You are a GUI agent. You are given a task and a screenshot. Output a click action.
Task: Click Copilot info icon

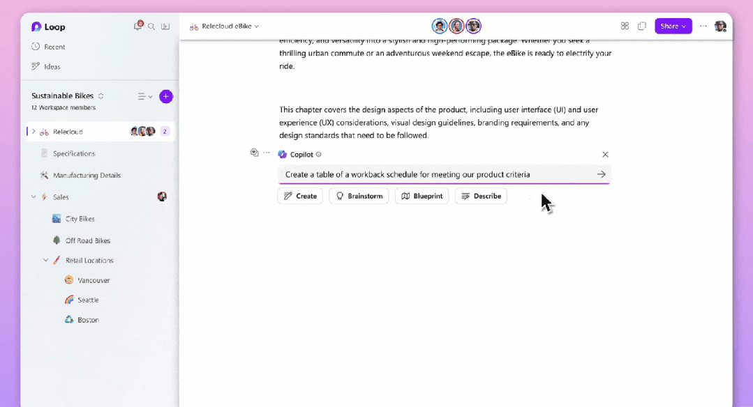(318, 154)
